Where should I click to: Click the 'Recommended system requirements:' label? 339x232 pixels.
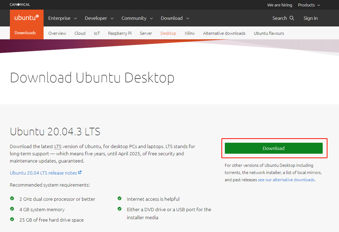(50, 185)
